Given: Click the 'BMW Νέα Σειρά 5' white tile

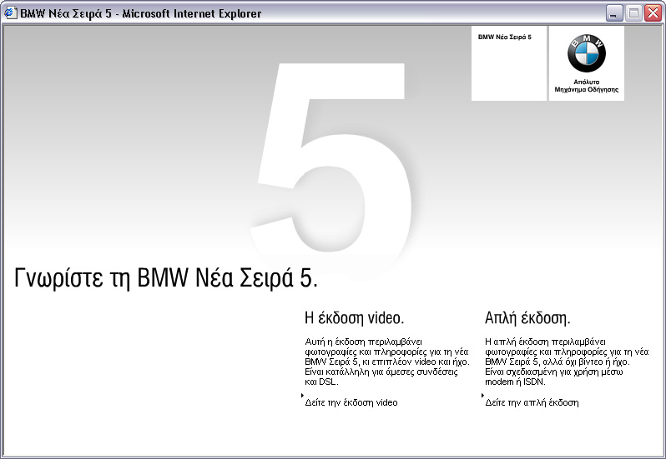Looking at the screenshot, I should (x=509, y=63).
